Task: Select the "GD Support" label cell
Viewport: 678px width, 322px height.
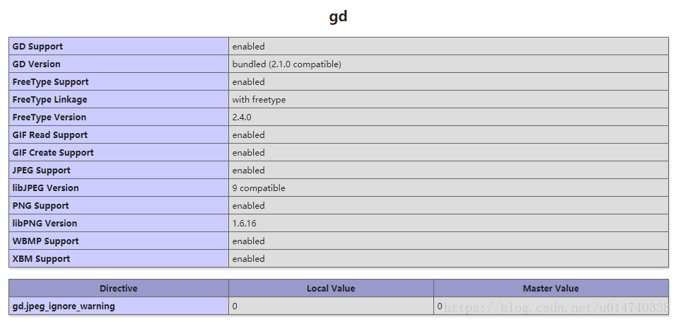Action: pyautogui.click(x=119, y=46)
